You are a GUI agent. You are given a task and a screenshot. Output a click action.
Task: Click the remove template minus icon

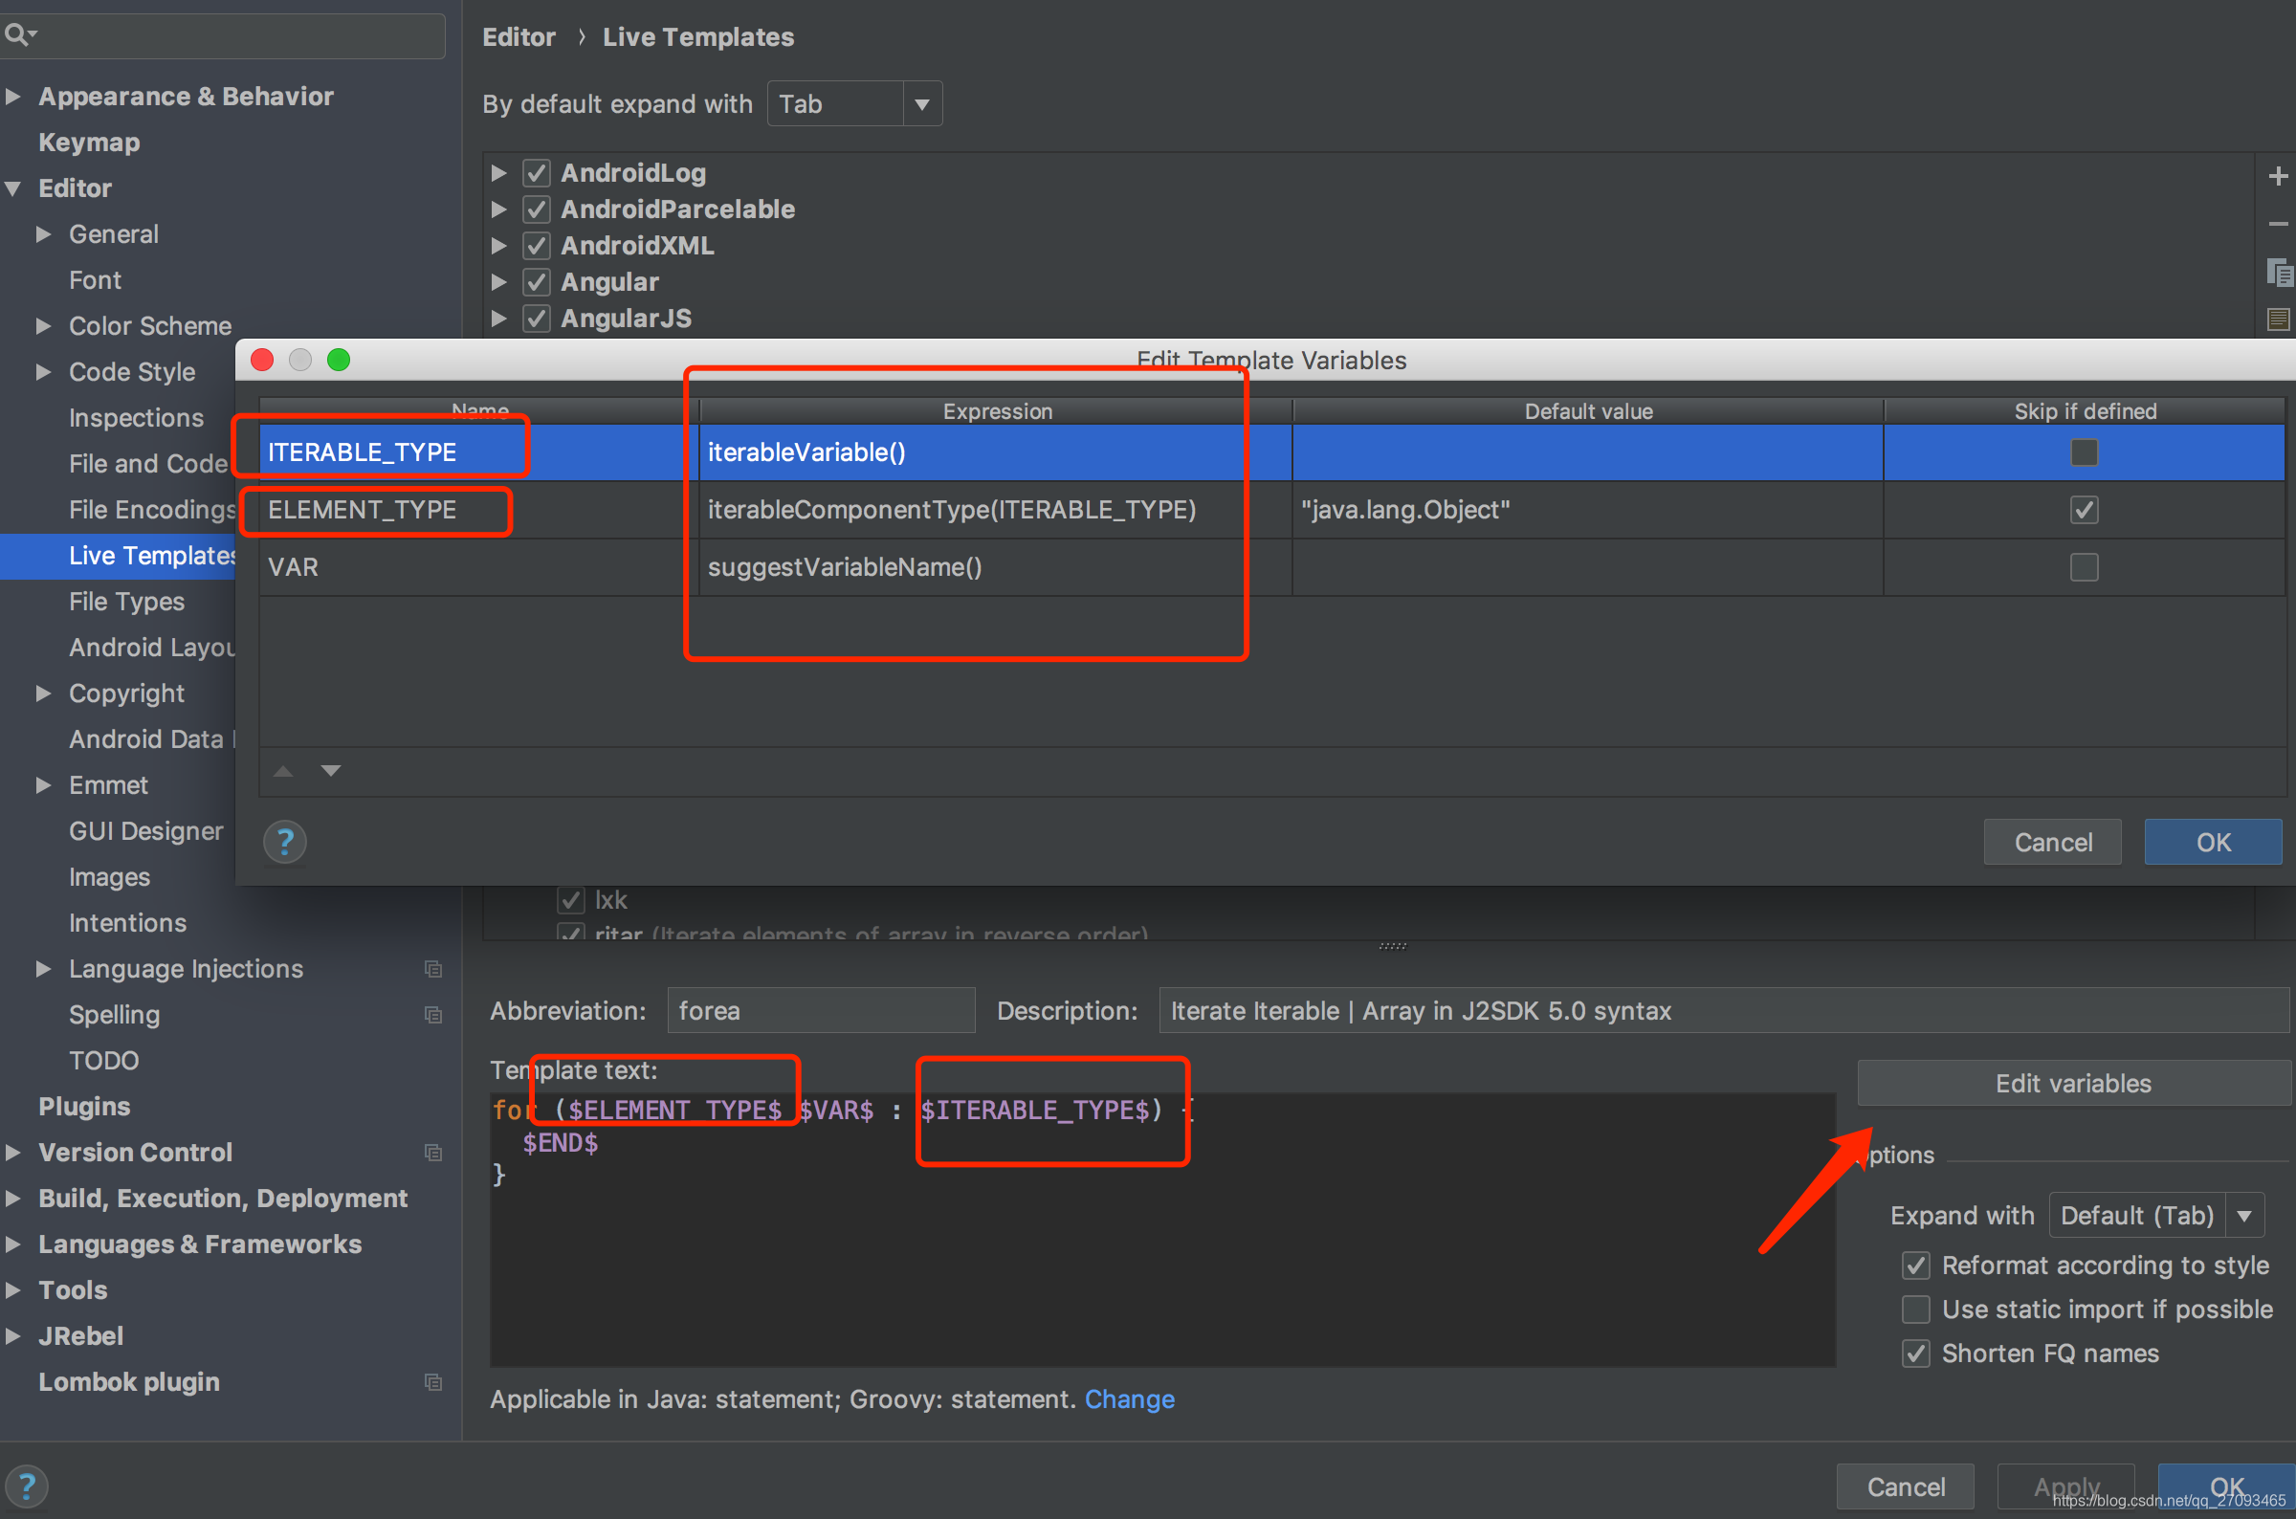(x=2276, y=219)
